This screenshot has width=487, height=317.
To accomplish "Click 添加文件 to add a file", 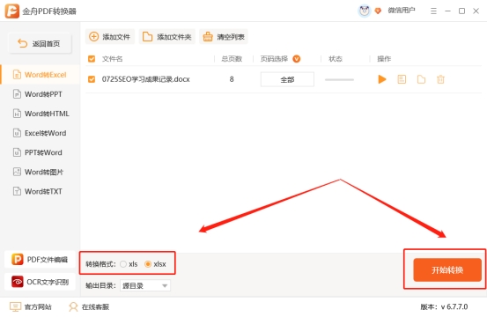I will point(110,37).
